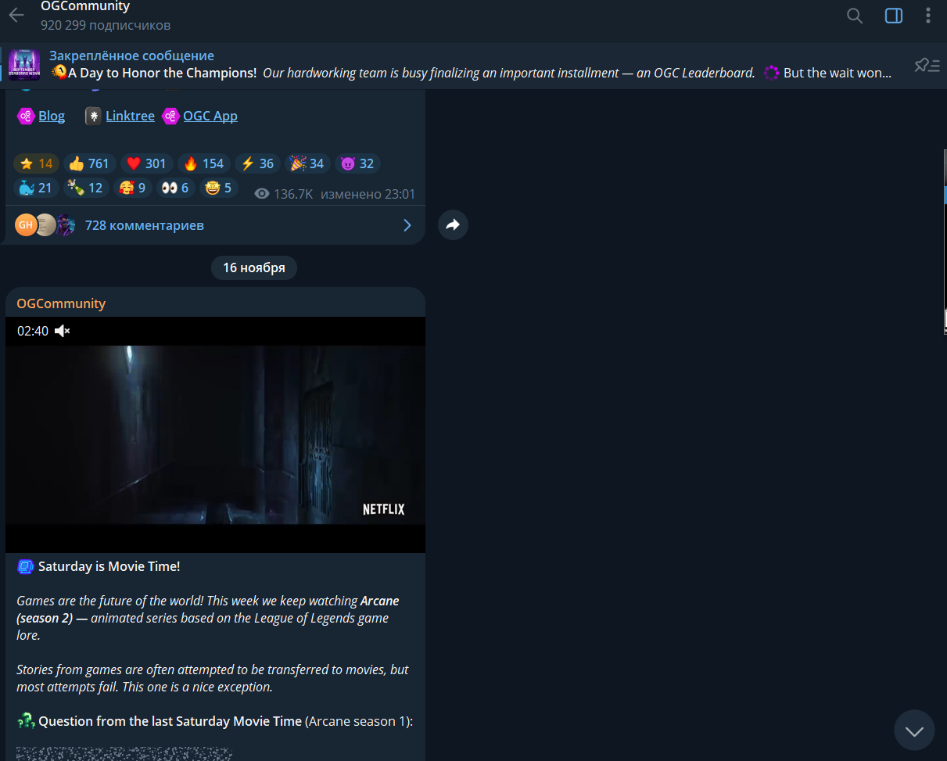This screenshot has height=761, width=947.
Task: Click the star reaction with 14
Action: pyautogui.click(x=36, y=163)
